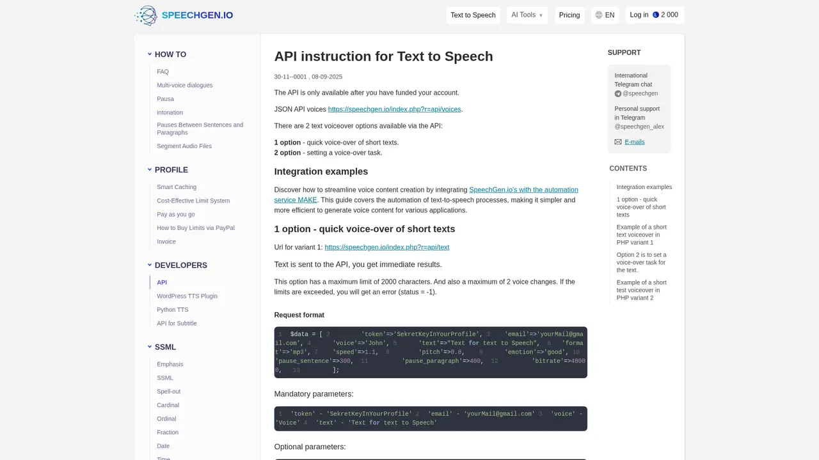Image resolution: width=819 pixels, height=460 pixels.
Task: Select Pausa in the sidebar
Action: pos(166,99)
